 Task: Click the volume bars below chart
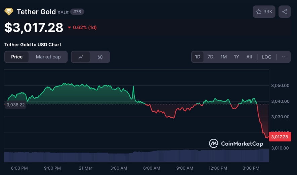point(134,156)
